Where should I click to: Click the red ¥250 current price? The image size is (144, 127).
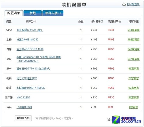(x=111, y=49)
